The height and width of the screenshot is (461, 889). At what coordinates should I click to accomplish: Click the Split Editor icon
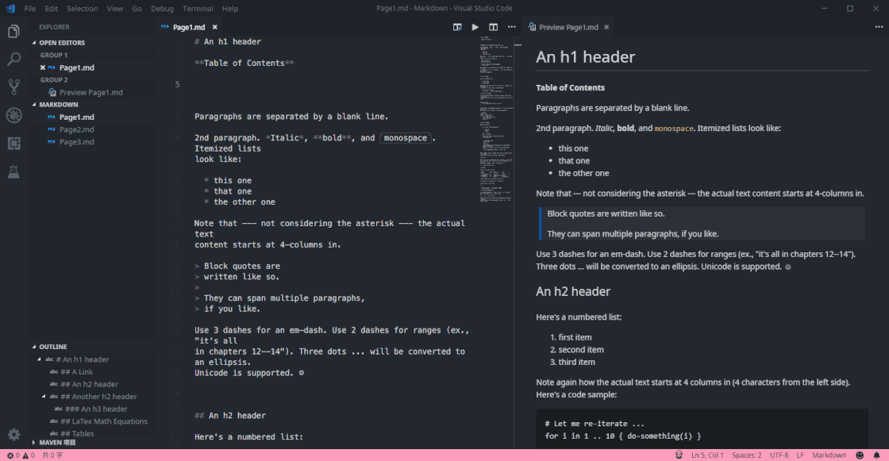click(493, 27)
